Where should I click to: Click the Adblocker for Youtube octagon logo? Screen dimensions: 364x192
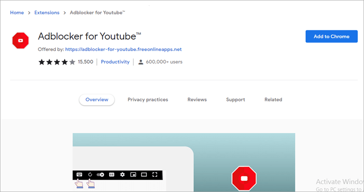[x=21, y=41]
